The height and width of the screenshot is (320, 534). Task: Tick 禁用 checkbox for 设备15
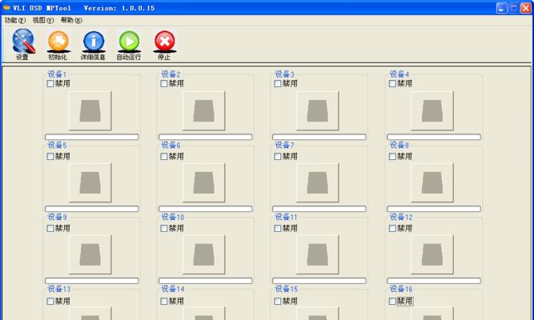click(278, 301)
